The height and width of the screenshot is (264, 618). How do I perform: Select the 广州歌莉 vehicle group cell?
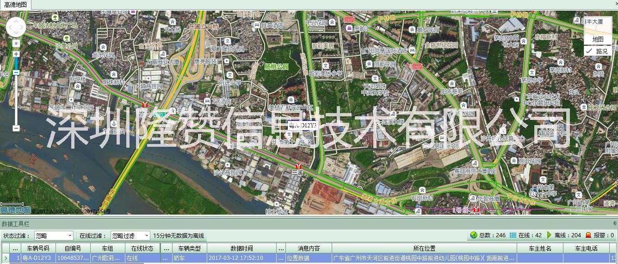pos(108,258)
